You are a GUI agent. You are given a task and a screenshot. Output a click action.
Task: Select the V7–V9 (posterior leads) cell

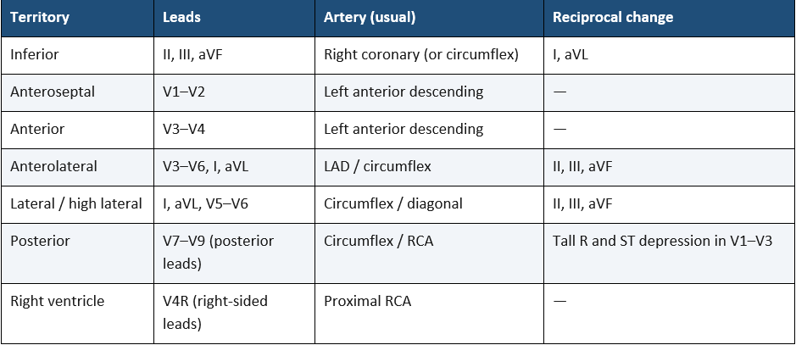click(234, 253)
